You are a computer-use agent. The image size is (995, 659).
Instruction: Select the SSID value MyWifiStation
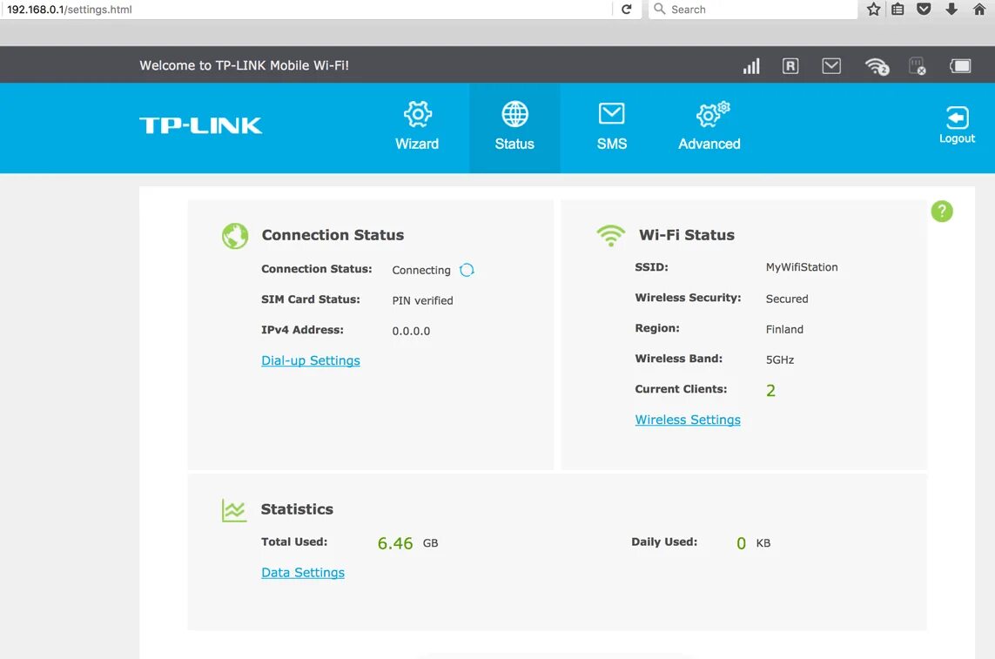[x=802, y=267]
